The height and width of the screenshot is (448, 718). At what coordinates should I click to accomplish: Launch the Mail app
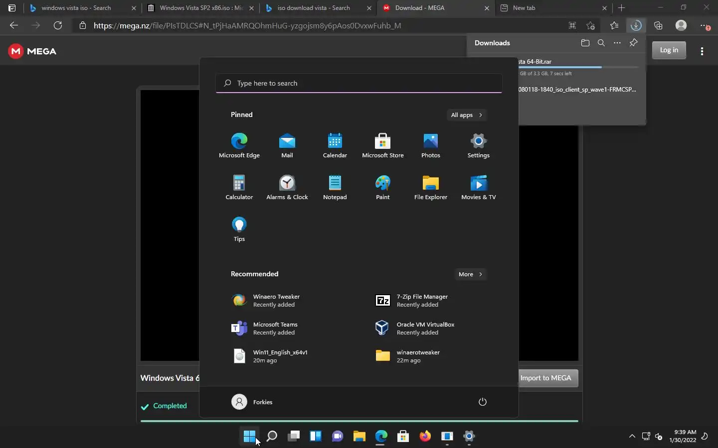click(287, 145)
